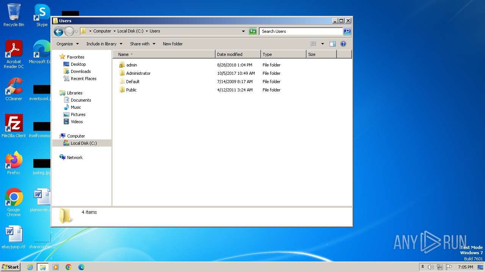This screenshot has height=272, width=485.
Task: Open the Music library
Action: pos(75,107)
